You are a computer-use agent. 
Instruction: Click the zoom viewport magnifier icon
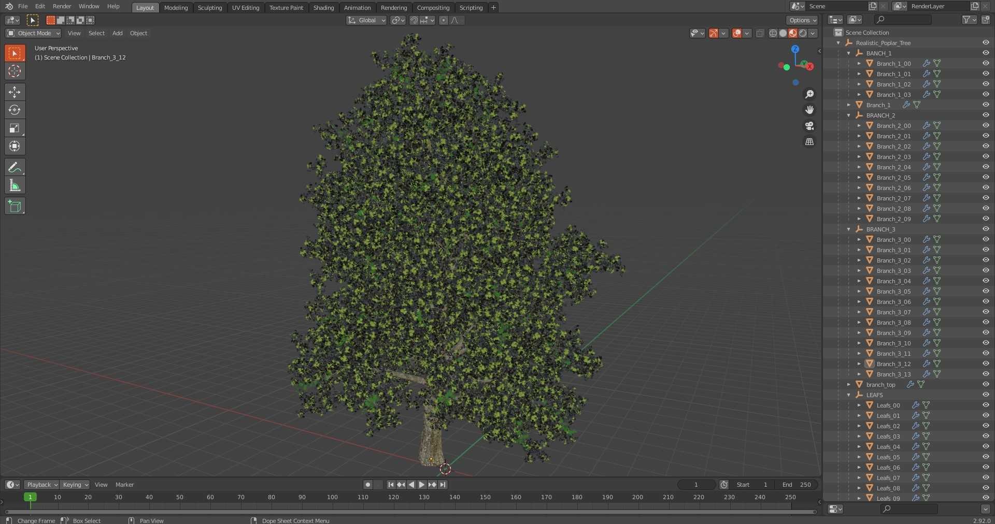click(809, 94)
